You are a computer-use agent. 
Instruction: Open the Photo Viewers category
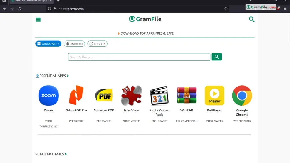(131, 121)
